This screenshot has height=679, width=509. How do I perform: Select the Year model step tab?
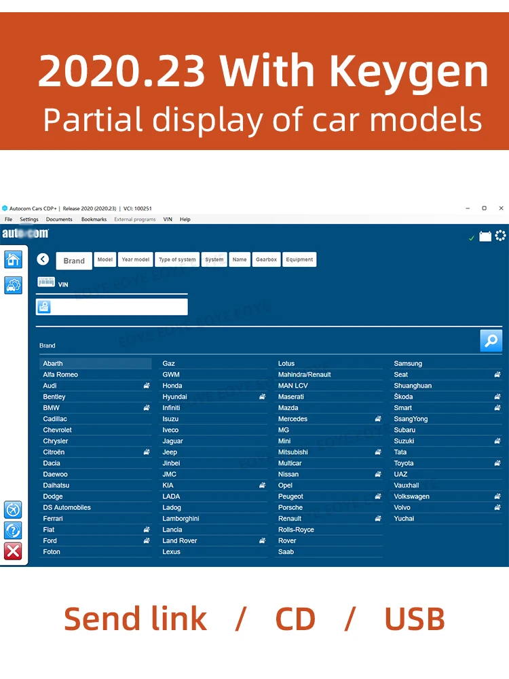click(x=136, y=259)
